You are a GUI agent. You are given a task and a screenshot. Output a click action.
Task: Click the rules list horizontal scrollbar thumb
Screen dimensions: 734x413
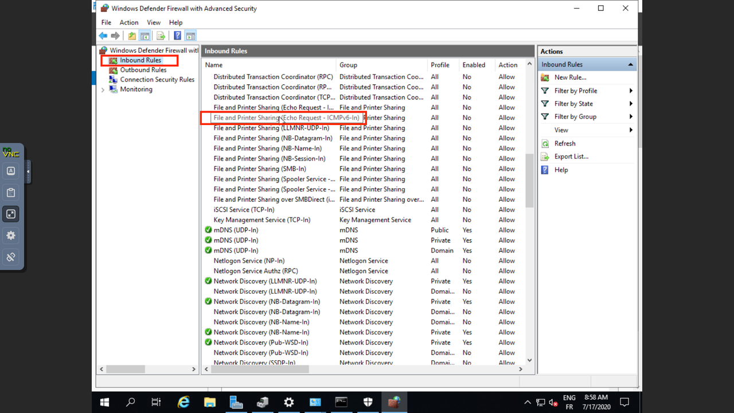(260, 369)
